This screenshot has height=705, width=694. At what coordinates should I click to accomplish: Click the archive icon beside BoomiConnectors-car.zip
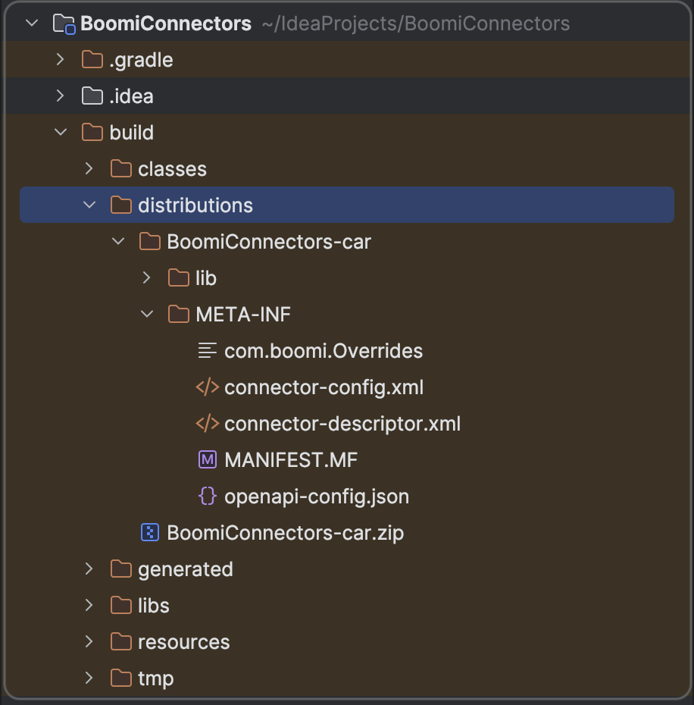tap(148, 532)
